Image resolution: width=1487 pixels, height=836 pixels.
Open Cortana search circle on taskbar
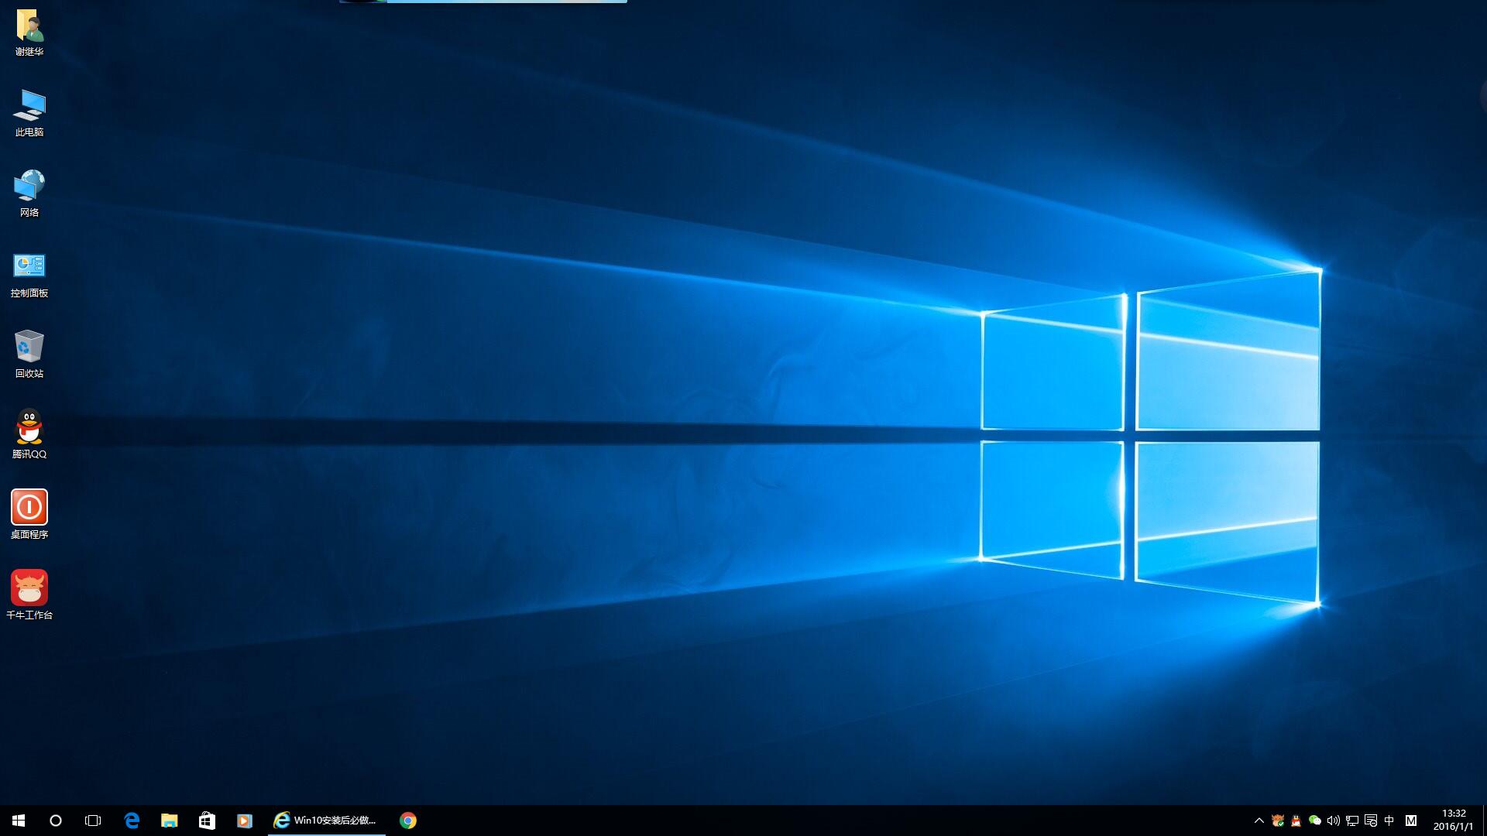pos(56,821)
